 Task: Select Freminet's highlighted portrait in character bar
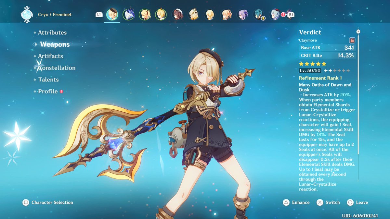click(x=112, y=15)
